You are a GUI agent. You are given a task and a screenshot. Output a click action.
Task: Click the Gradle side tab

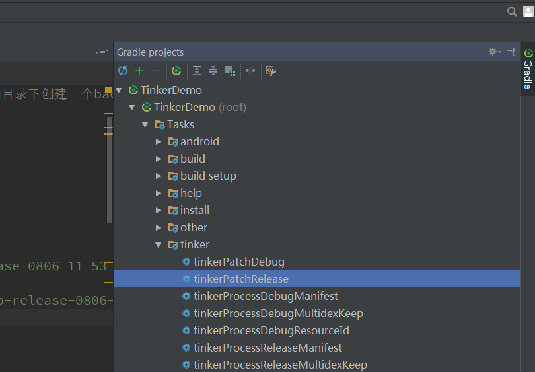[x=528, y=69]
